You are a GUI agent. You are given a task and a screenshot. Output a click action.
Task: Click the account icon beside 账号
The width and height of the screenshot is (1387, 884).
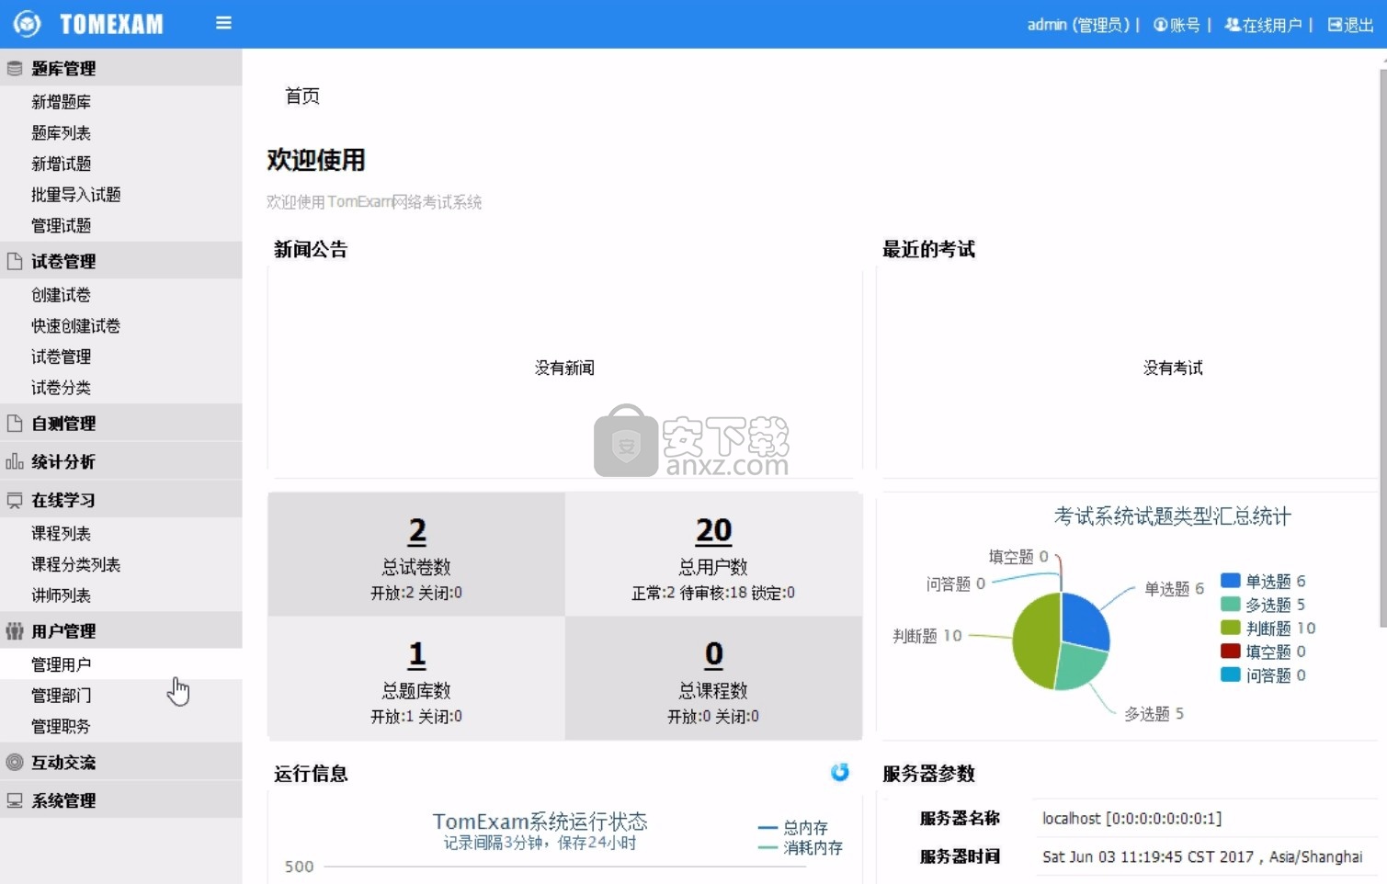coord(1160,25)
